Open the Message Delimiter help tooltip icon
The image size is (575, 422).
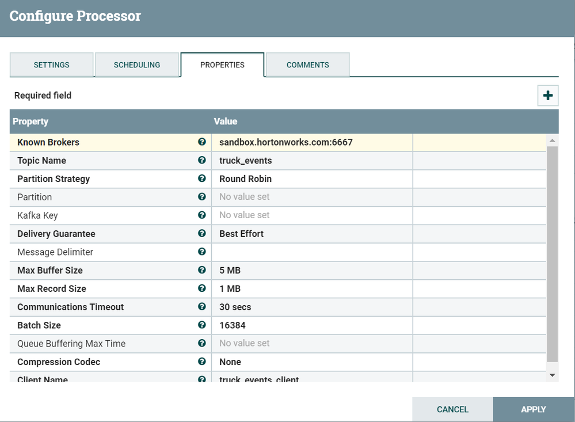point(201,252)
